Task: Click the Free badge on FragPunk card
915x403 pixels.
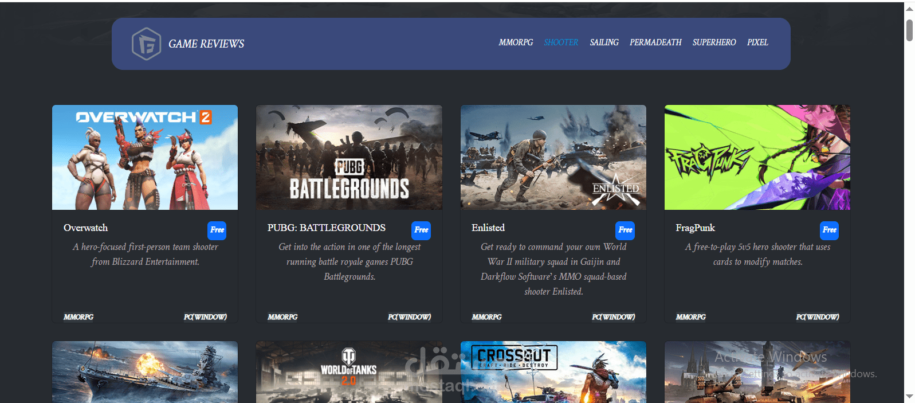Action: pyautogui.click(x=829, y=230)
